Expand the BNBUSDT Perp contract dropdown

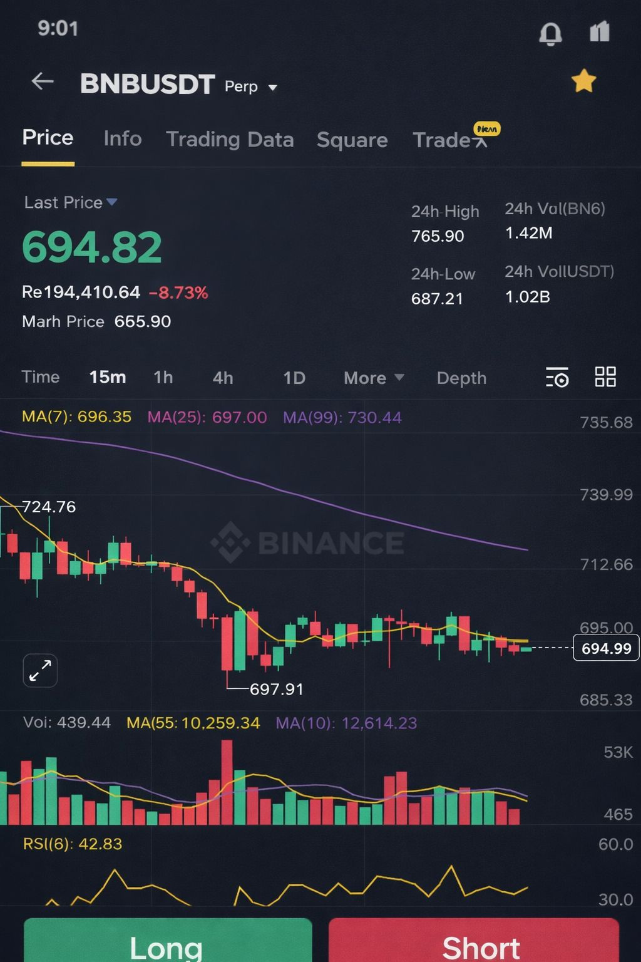[x=273, y=87]
